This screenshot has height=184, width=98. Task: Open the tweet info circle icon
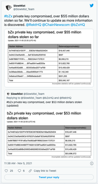pos(92,163)
